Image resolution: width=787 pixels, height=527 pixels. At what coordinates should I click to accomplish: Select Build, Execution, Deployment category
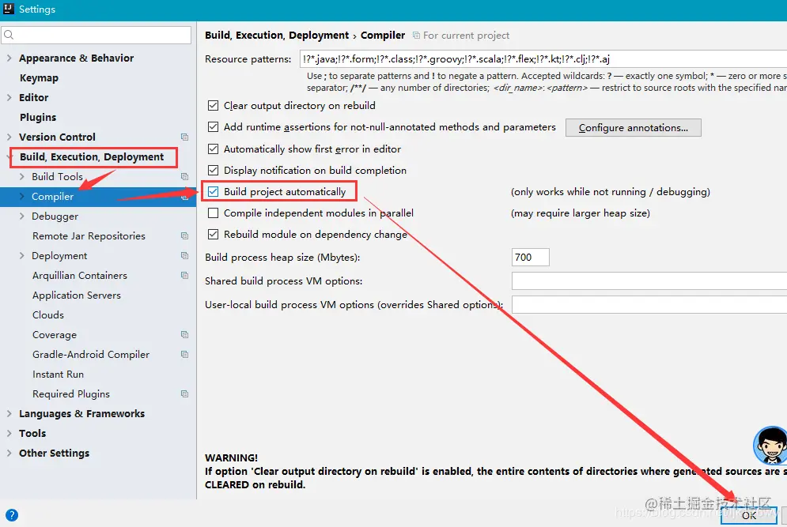tap(92, 157)
